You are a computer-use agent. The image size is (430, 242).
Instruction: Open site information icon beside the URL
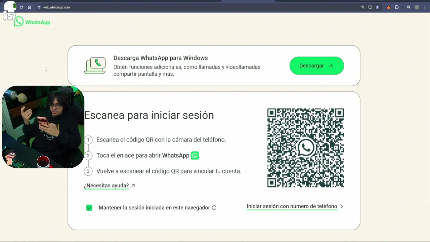pyautogui.click(x=39, y=7)
